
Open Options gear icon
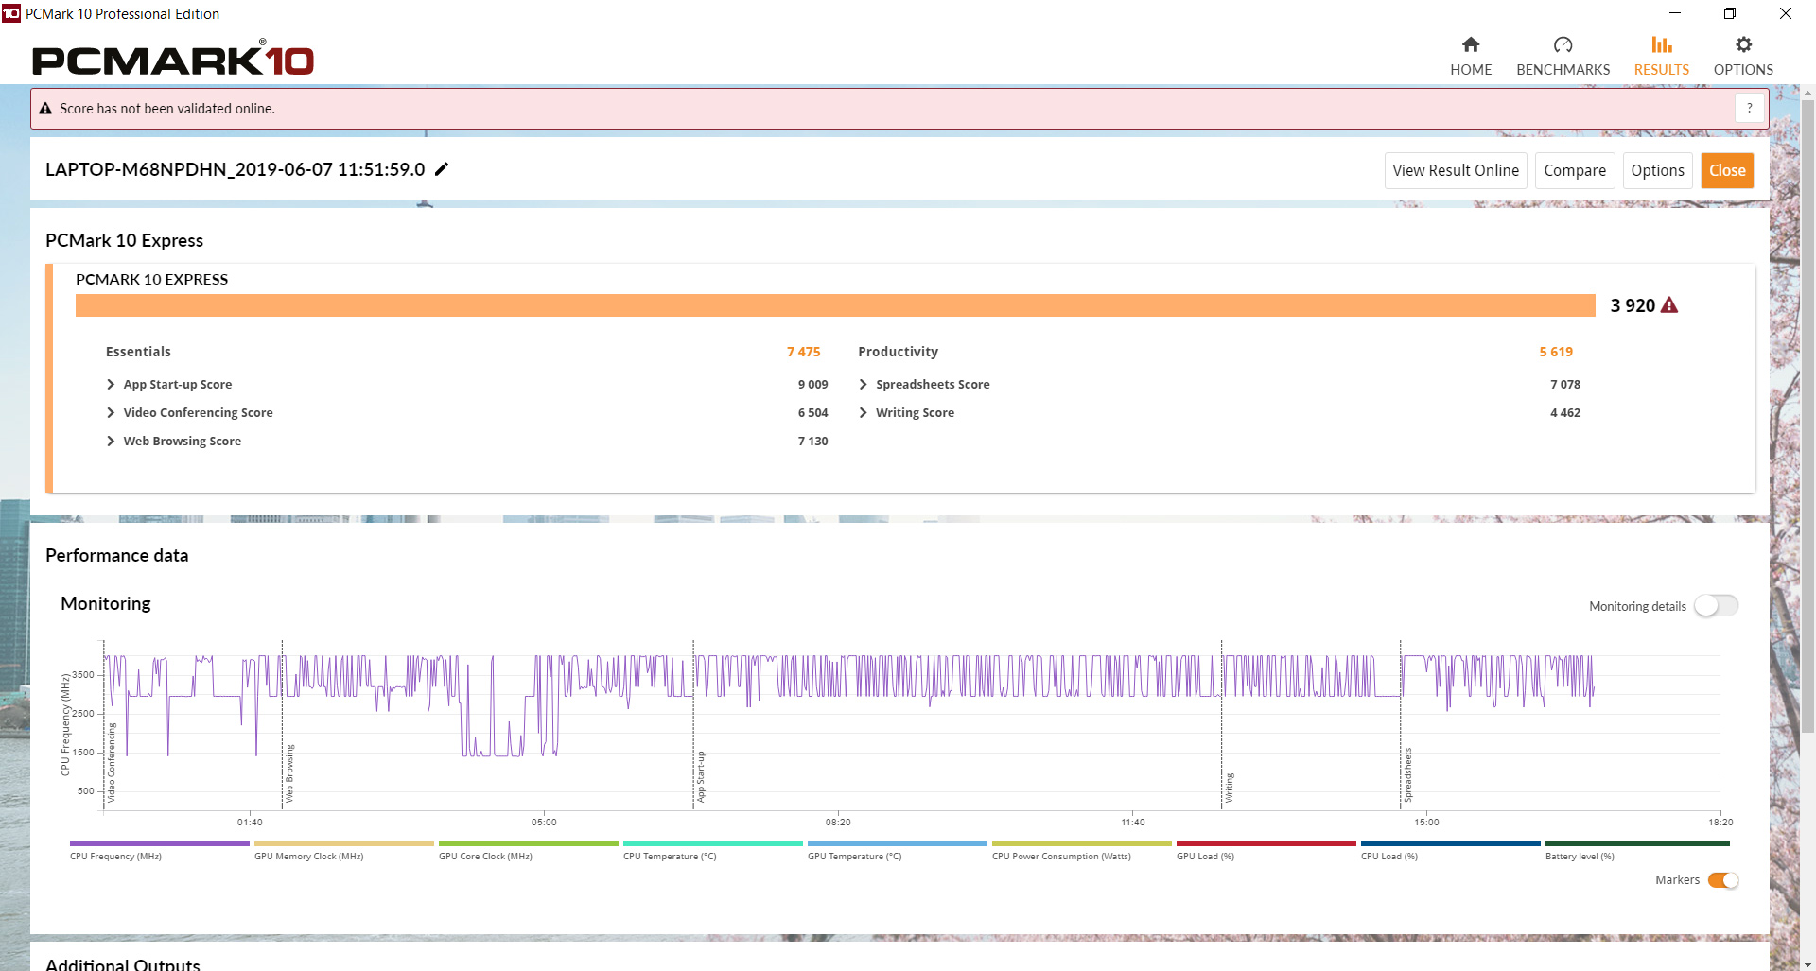pyautogui.click(x=1743, y=45)
